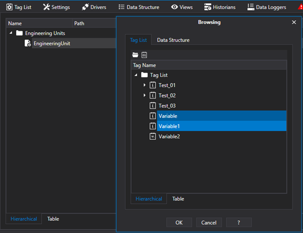Collapse the Engineering Units folder
Image resolution: width=303 pixels, height=233 pixels.
tap(11, 33)
